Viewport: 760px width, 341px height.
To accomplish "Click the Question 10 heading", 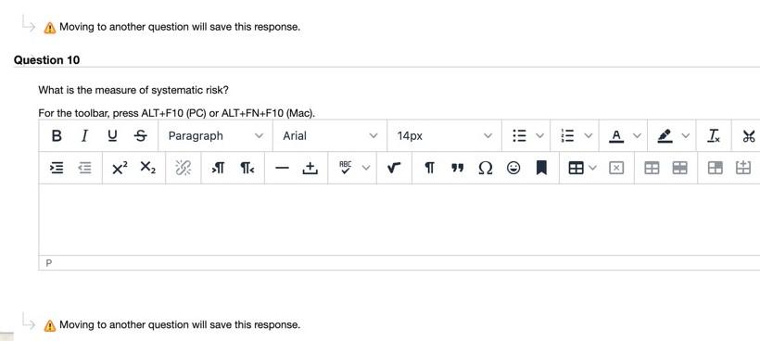I will point(47,60).
